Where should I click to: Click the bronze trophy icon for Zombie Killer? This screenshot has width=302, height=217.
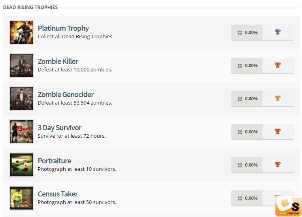point(277,65)
